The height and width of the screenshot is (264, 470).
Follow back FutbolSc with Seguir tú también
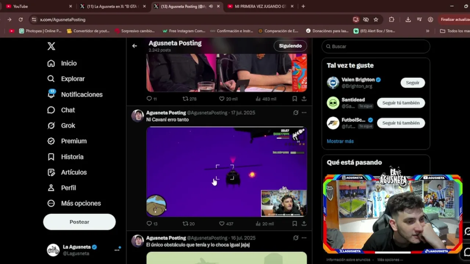(x=401, y=123)
